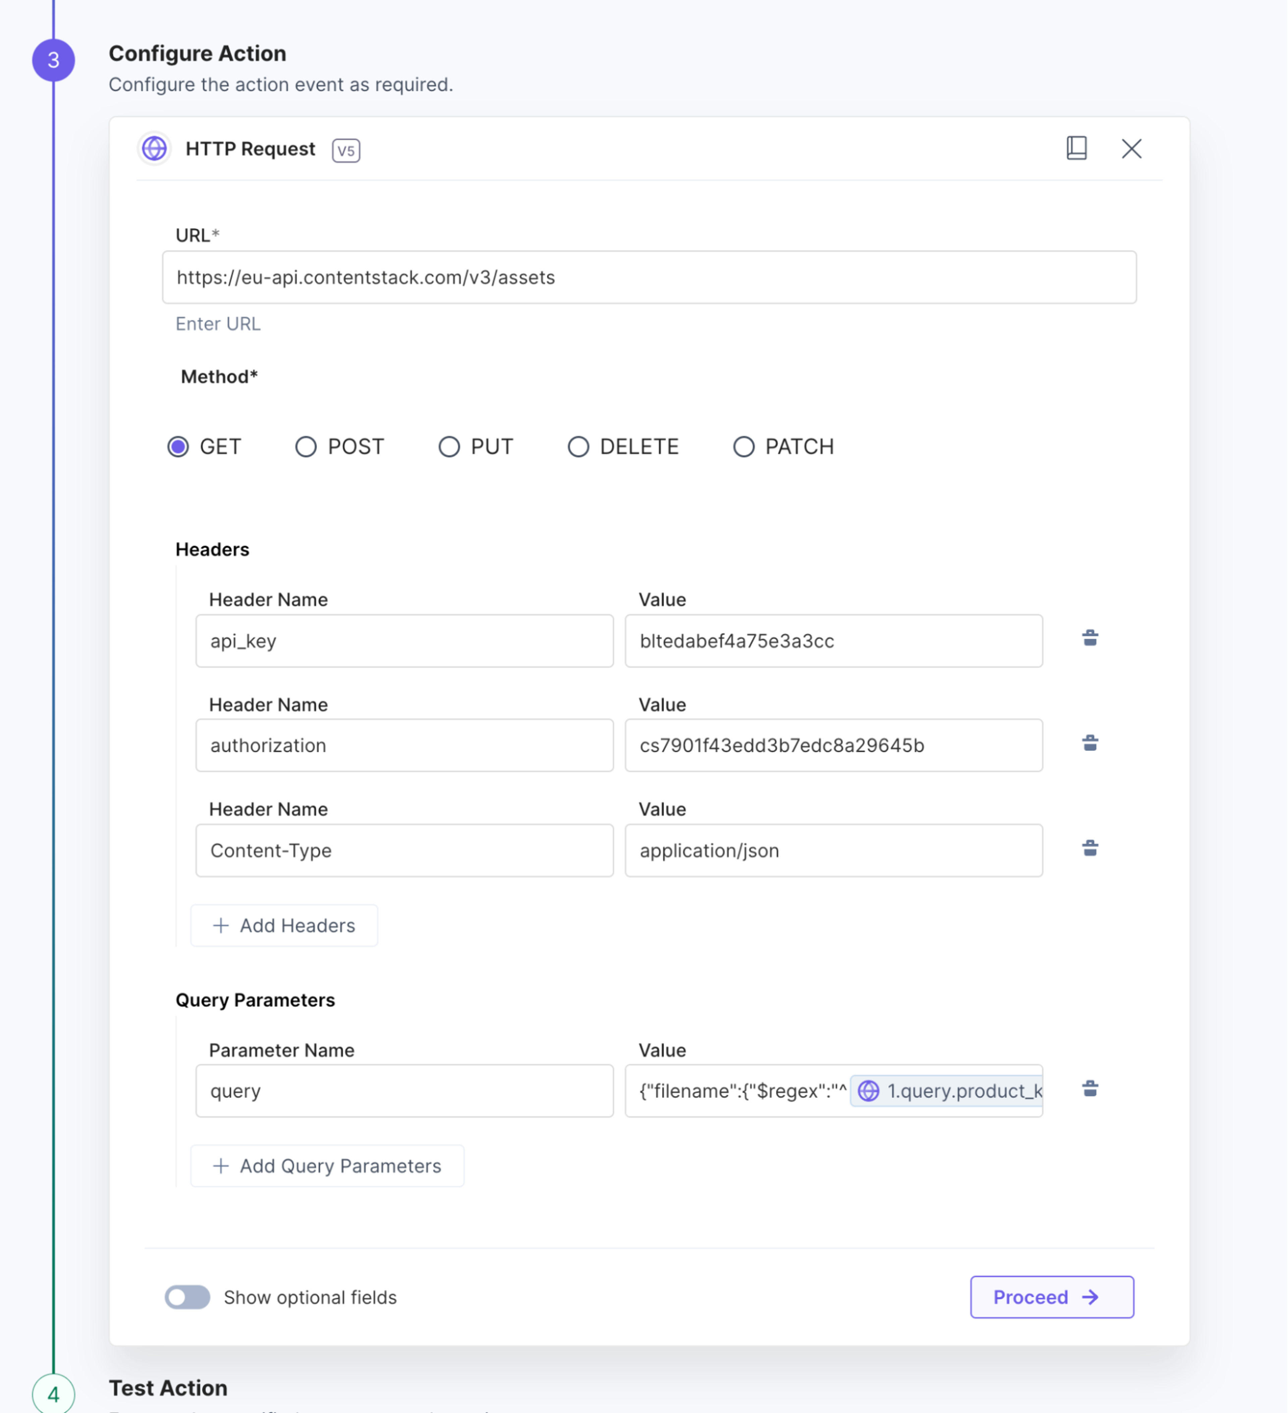Viewport: 1288px width, 1413px height.
Task: Click the Add Headers button
Action: (284, 925)
